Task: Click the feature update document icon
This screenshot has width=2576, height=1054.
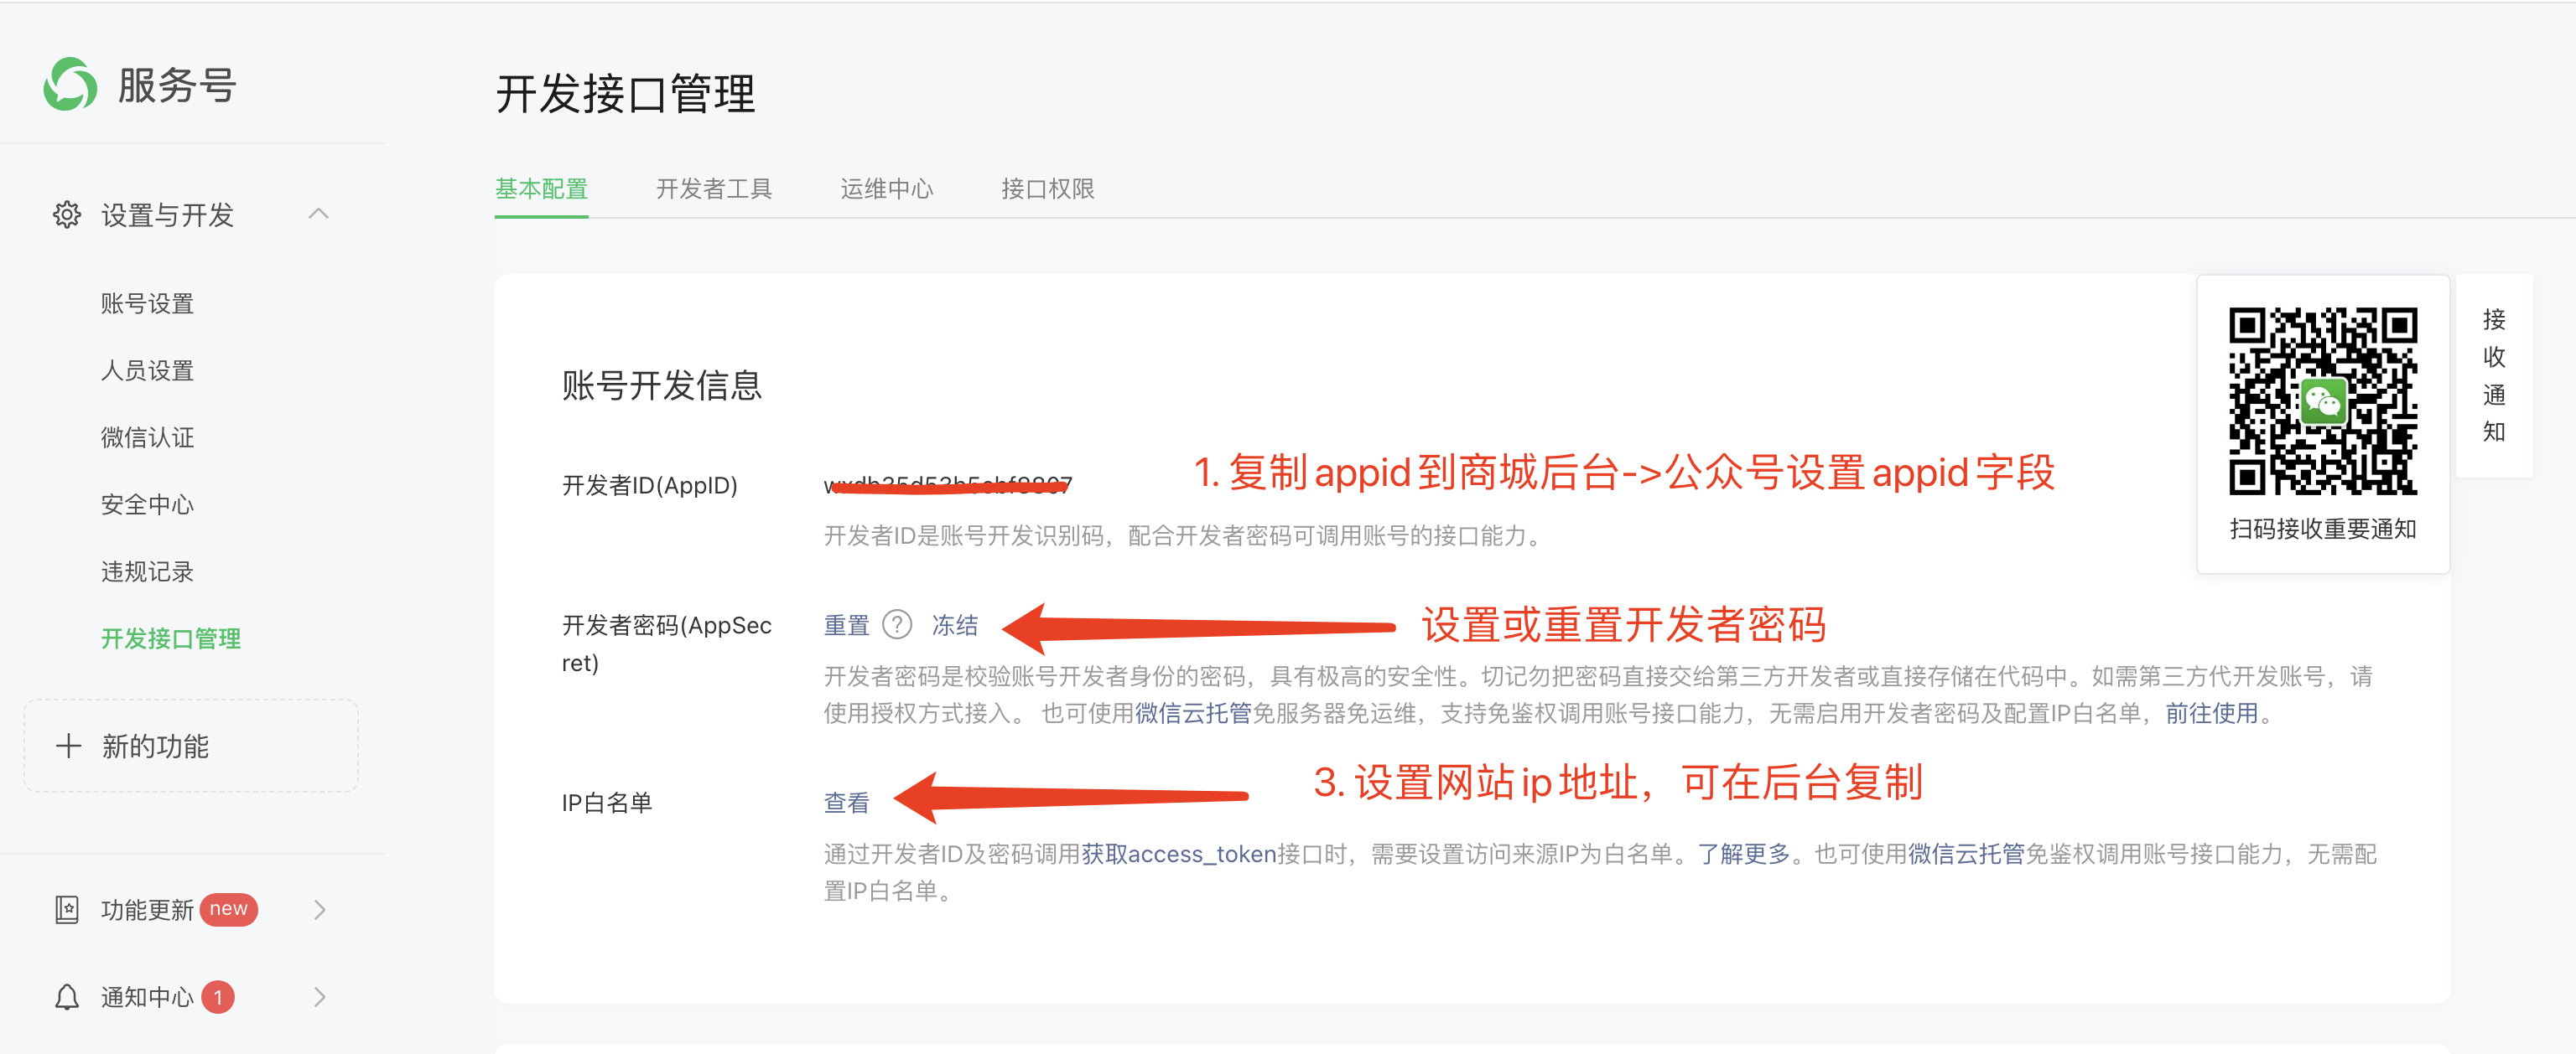Action: coord(67,909)
